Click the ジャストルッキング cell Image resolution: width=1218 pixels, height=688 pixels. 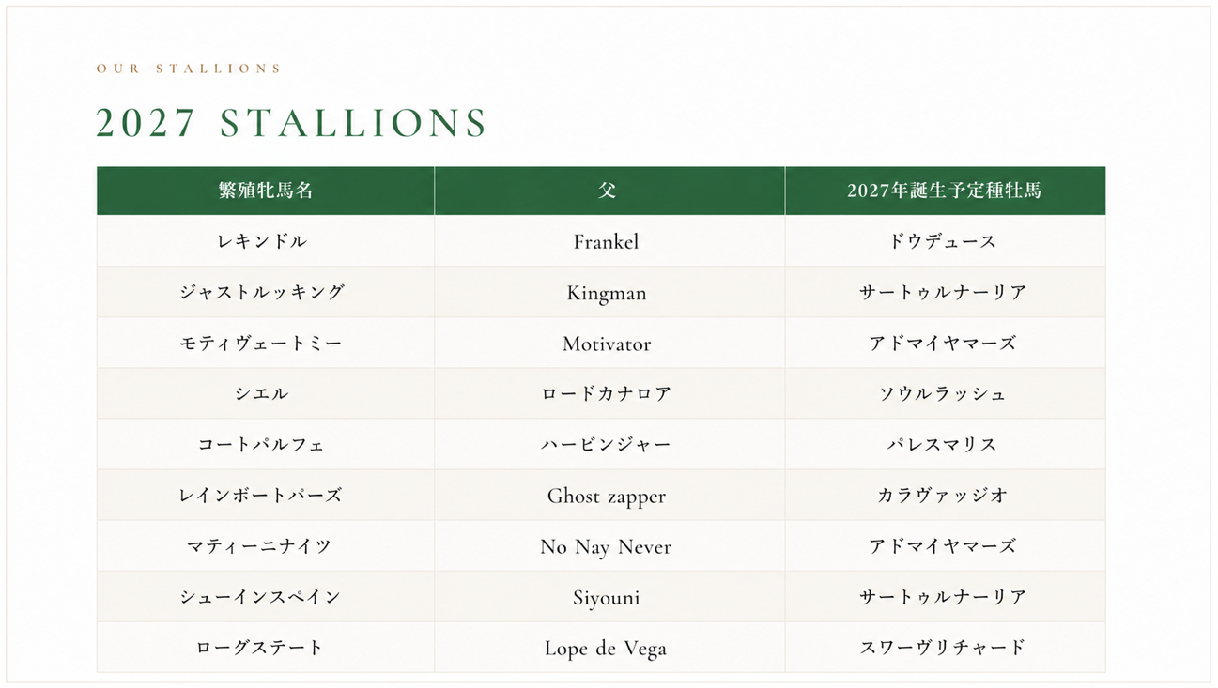point(266,292)
